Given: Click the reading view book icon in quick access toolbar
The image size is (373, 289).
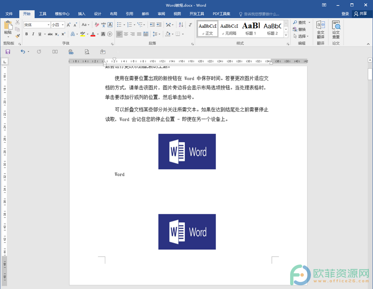Looking at the screenshot, I should [55, 52].
